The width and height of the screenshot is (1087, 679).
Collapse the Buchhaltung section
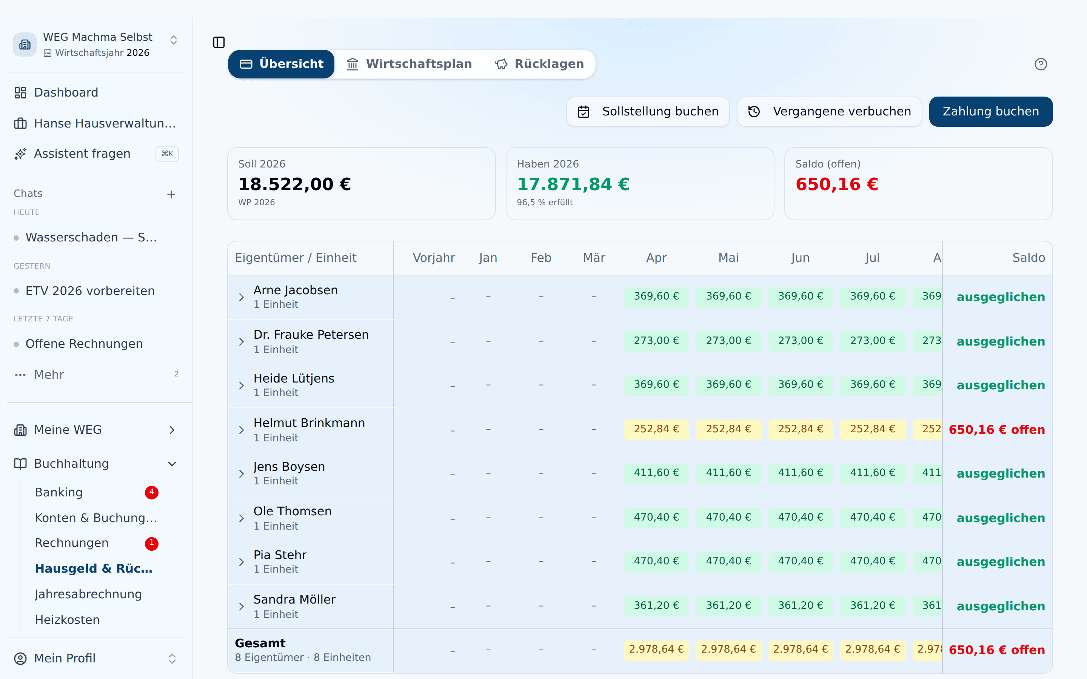pyautogui.click(x=172, y=464)
